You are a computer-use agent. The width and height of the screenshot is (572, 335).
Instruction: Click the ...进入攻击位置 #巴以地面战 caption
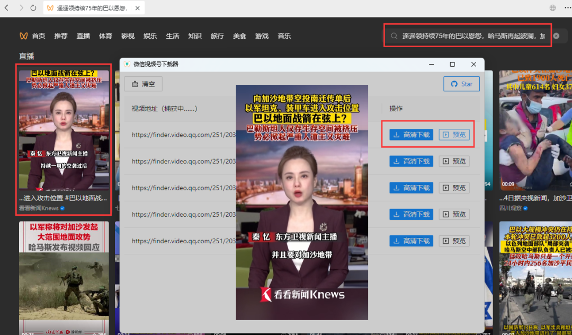(x=63, y=198)
